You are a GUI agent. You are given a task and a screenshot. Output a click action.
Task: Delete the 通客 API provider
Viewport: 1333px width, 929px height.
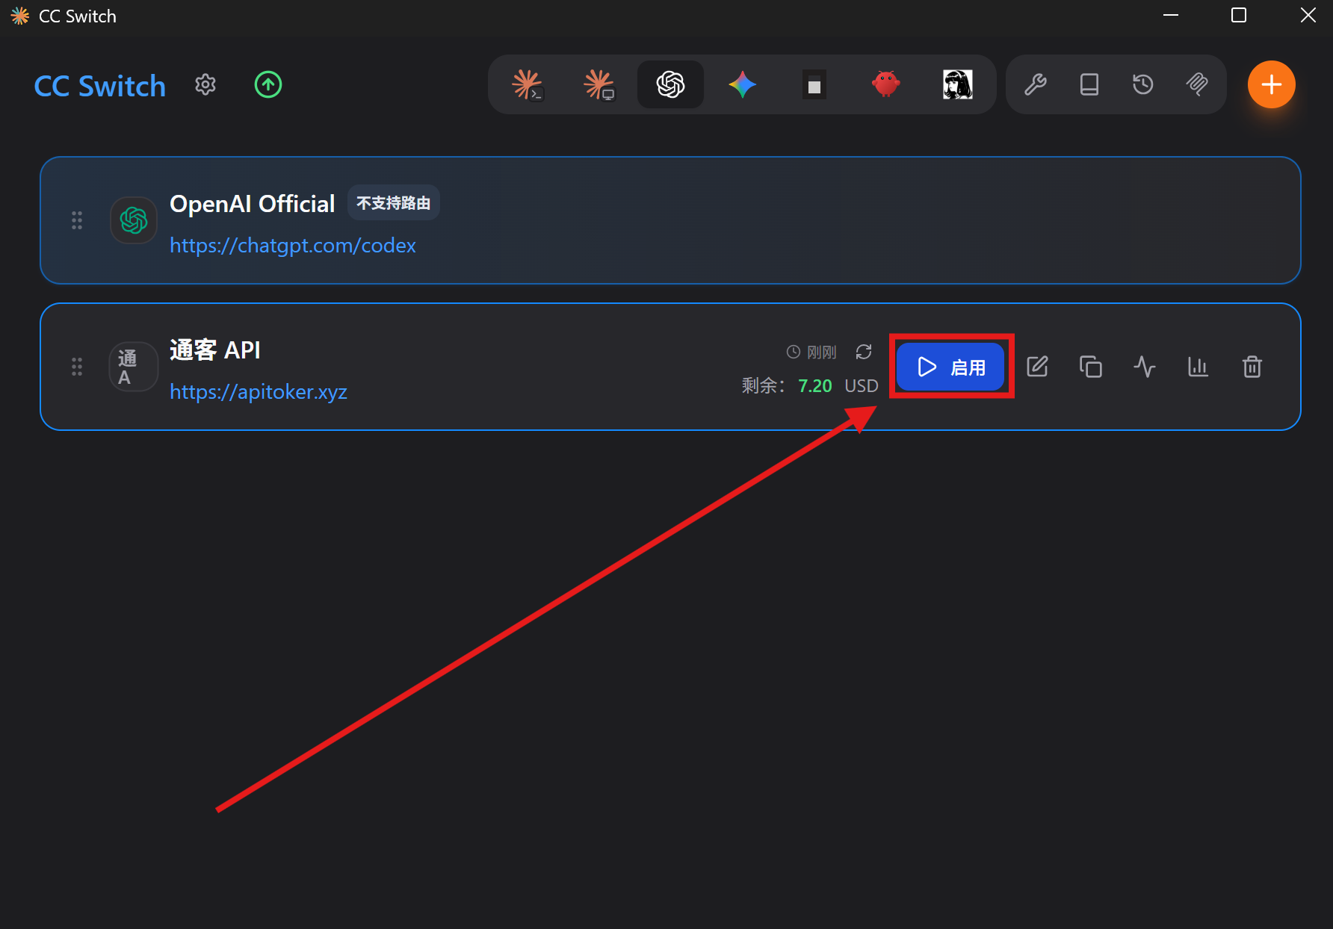pos(1252,367)
